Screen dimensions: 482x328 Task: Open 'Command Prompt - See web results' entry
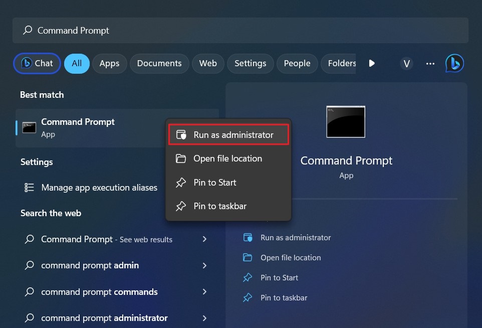tap(117, 239)
